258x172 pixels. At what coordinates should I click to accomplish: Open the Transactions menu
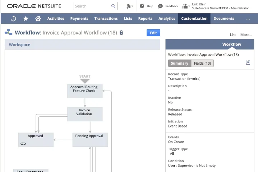106,19
